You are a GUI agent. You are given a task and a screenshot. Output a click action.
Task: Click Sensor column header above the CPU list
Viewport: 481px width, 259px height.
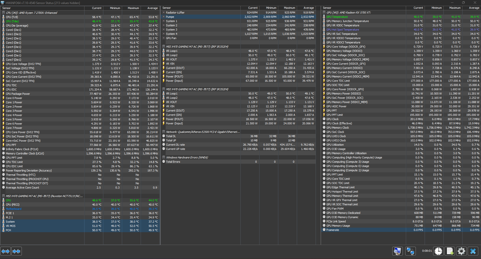click(x=42, y=8)
